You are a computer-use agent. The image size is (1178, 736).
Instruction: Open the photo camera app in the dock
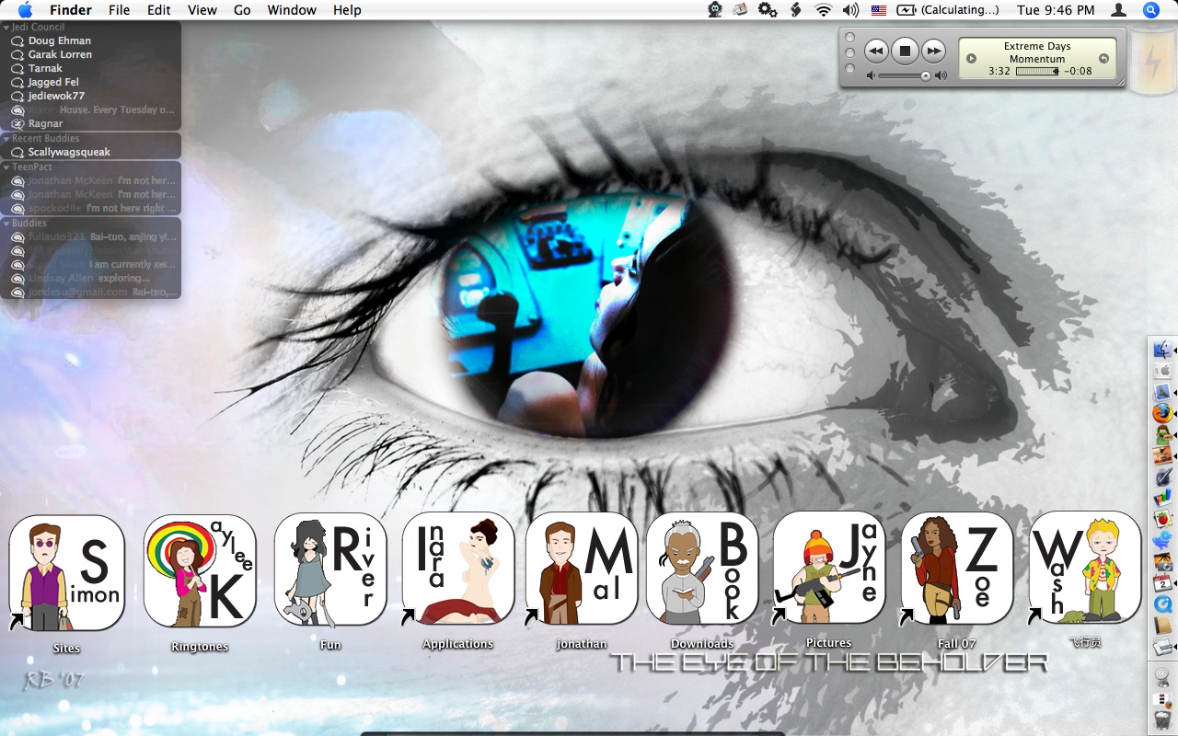point(1163,561)
